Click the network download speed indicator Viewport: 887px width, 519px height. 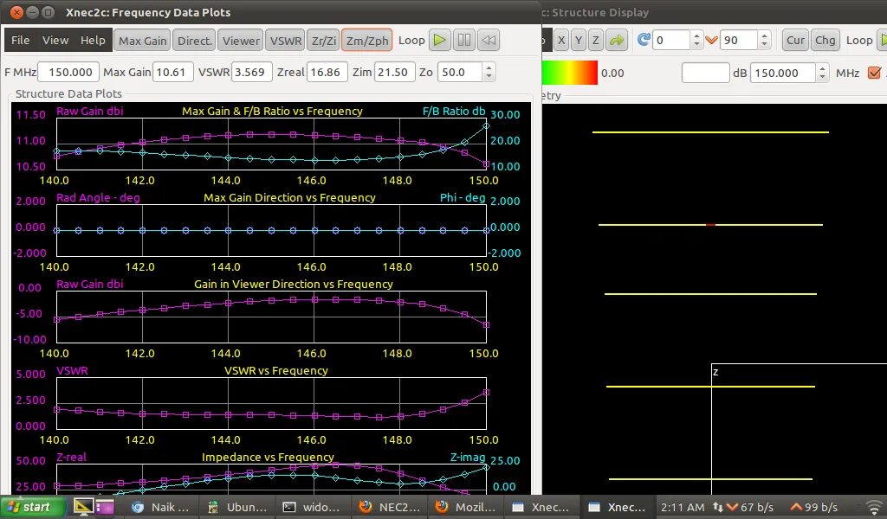click(x=750, y=507)
